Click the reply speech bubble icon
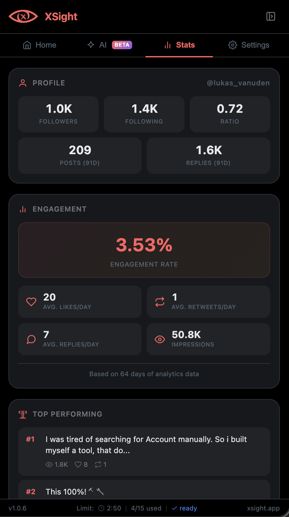Screen dimensions: 289x517 31,339
